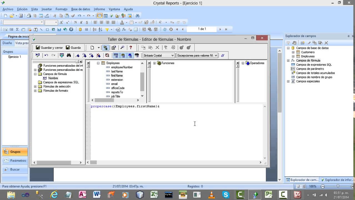Open the Formato menu
Screen dimensions: 355x200
(61, 9)
